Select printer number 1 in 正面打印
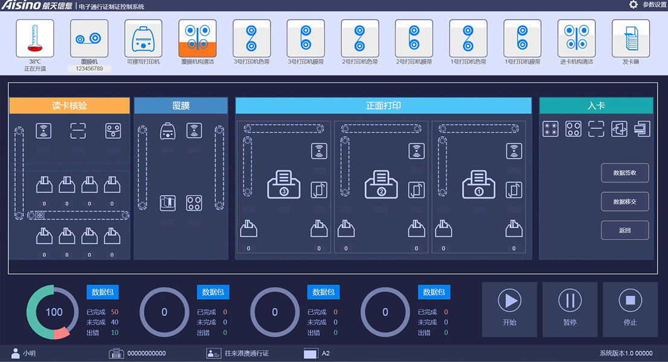The height and width of the screenshot is (362, 668). click(478, 184)
